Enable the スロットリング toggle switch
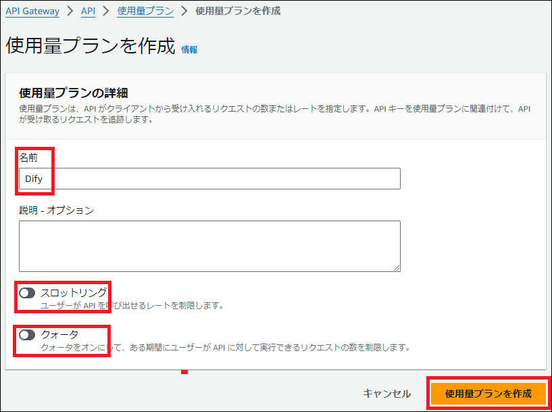 tap(27, 293)
